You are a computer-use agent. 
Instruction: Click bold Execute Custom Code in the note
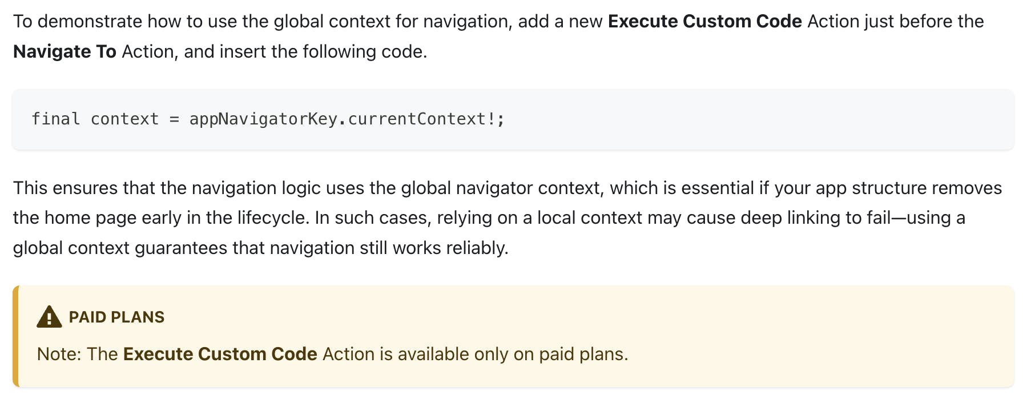[220, 354]
